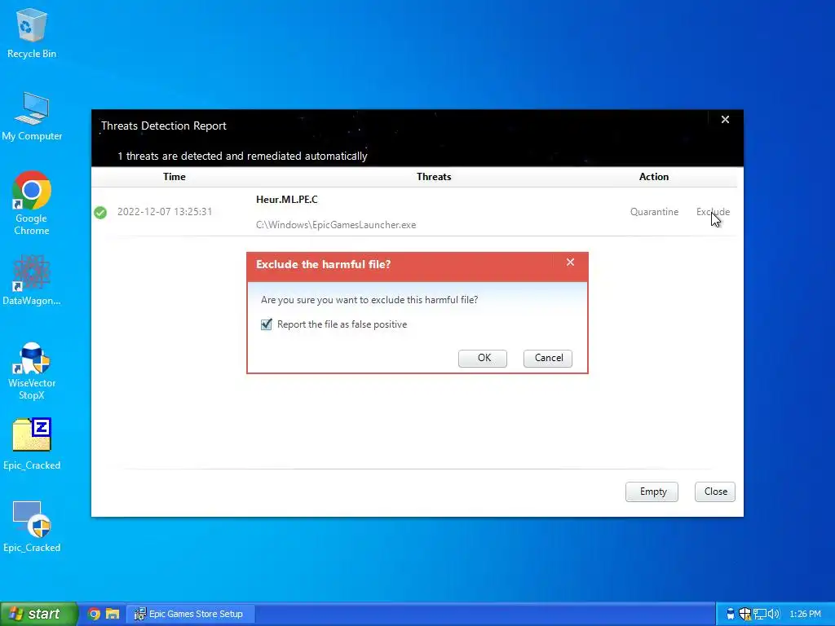Screen dimensions: 835x626
Task: Click the volume speaker tray icon
Action: 773,614
